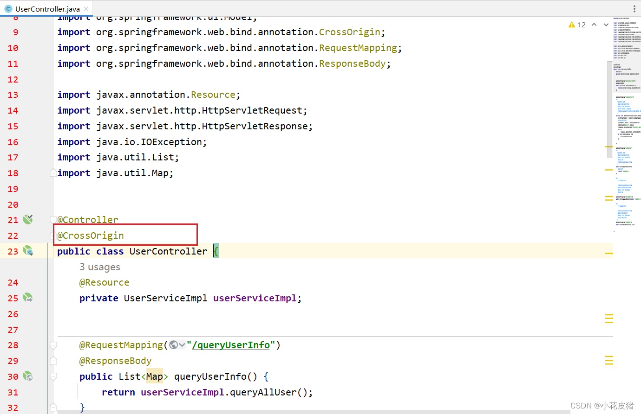Click the yellow warning stripe marks beside line 26
Viewport: 641px width, 414px height.
click(609, 318)
